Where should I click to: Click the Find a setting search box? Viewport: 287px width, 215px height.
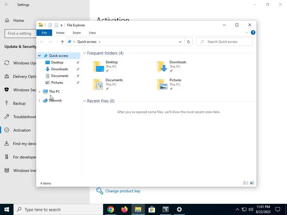(20, 34)
